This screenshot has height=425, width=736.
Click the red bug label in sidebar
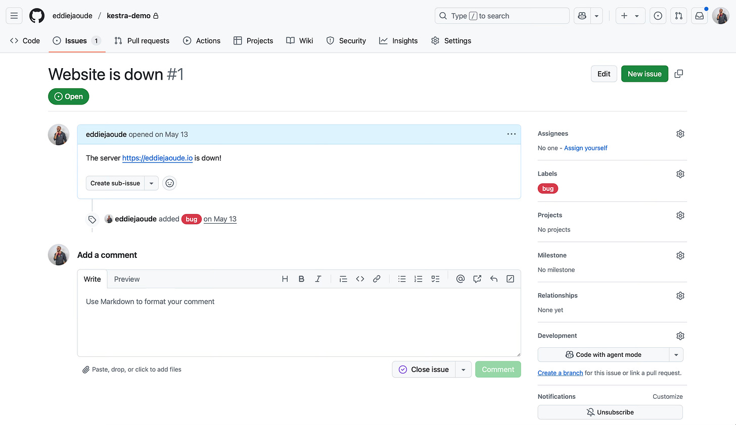tap(548, 189)
